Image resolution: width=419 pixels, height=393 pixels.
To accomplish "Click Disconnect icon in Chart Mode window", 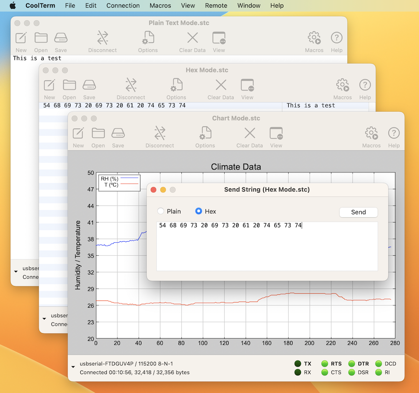I will point(160,133).
